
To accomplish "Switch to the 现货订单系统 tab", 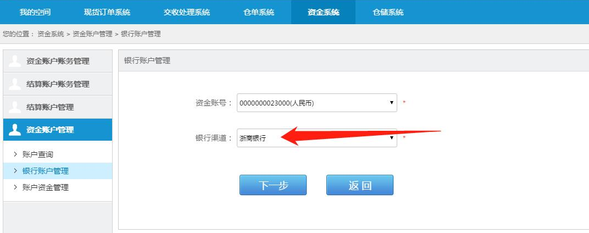I will (x=107, y=12).
